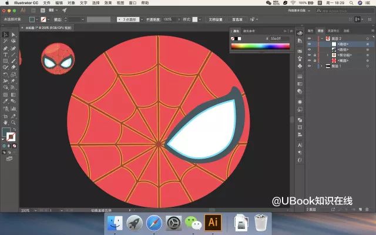Select the Line Segment tool

pos(14,55)
